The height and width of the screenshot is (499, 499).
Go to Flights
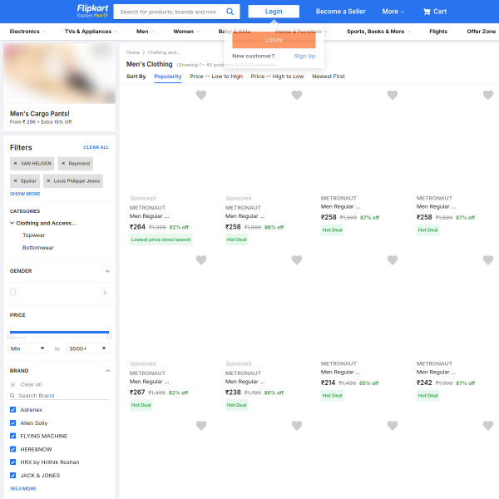pyautogui.click(x=438, y=32)
